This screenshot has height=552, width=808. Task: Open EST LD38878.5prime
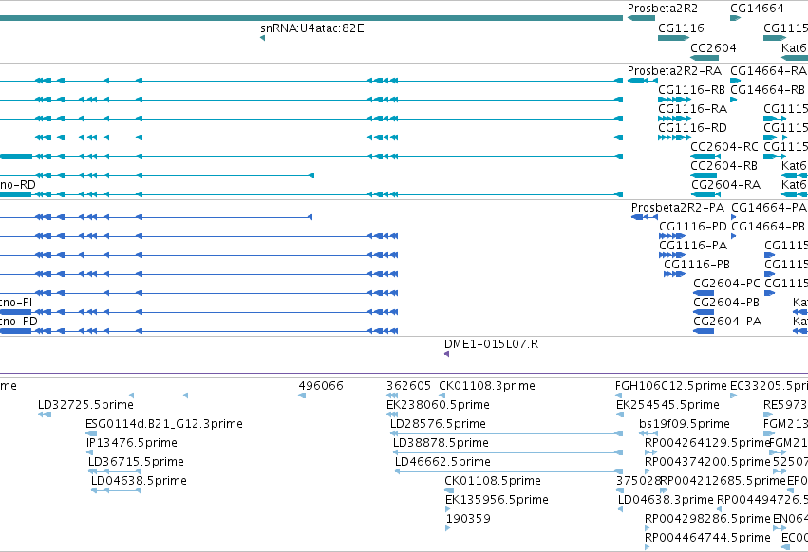click(x=441, y=443)
